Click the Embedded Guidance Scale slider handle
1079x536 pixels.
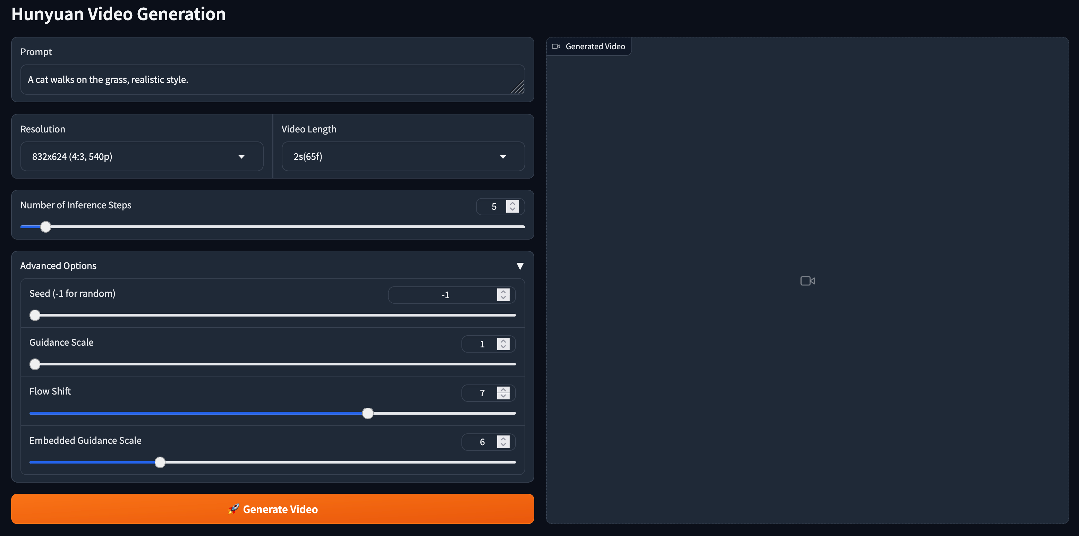[160, 462]
